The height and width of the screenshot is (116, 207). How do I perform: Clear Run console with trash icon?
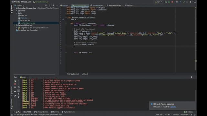point(19,97)
